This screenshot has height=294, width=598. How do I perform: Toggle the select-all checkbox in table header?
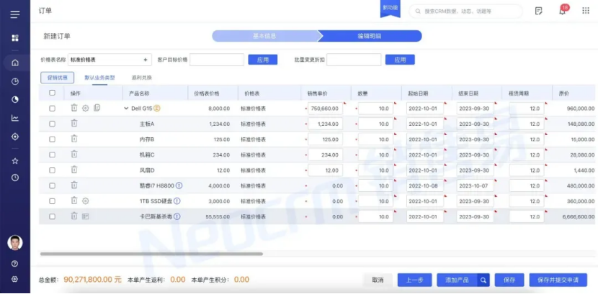click(x=52, y=93)
